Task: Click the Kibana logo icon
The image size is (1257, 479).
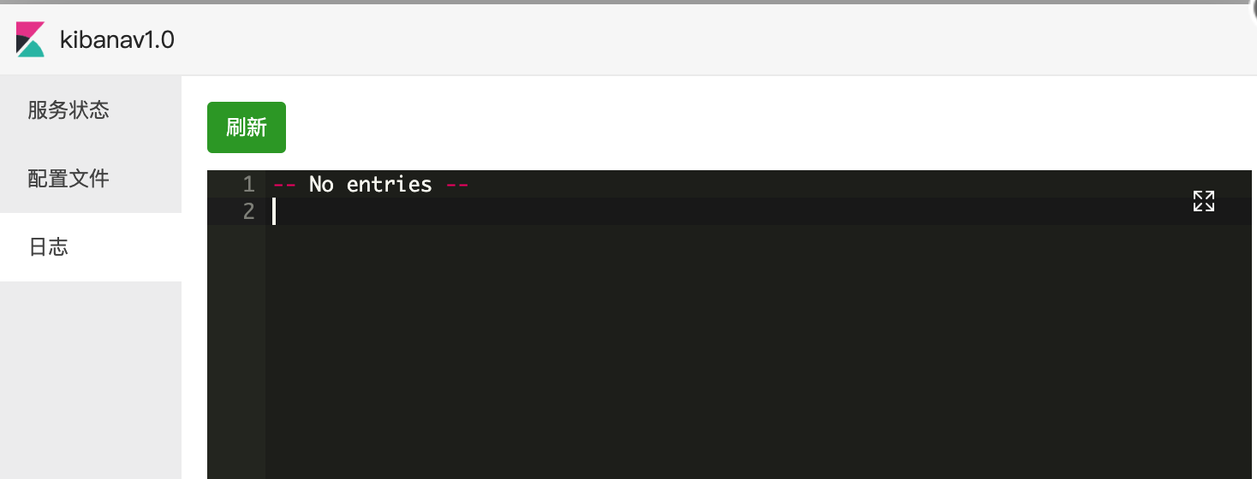Action: (x=30, y=39)
